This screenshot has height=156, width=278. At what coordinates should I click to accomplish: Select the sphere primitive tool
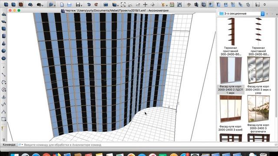click(4, 51)
